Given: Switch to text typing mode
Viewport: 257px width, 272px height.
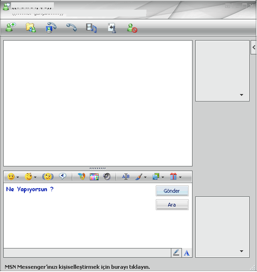Looking at the screenshot, I should pos(187,253).
